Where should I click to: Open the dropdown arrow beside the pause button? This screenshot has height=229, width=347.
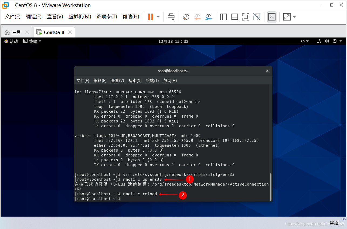[x=158, y=17]
